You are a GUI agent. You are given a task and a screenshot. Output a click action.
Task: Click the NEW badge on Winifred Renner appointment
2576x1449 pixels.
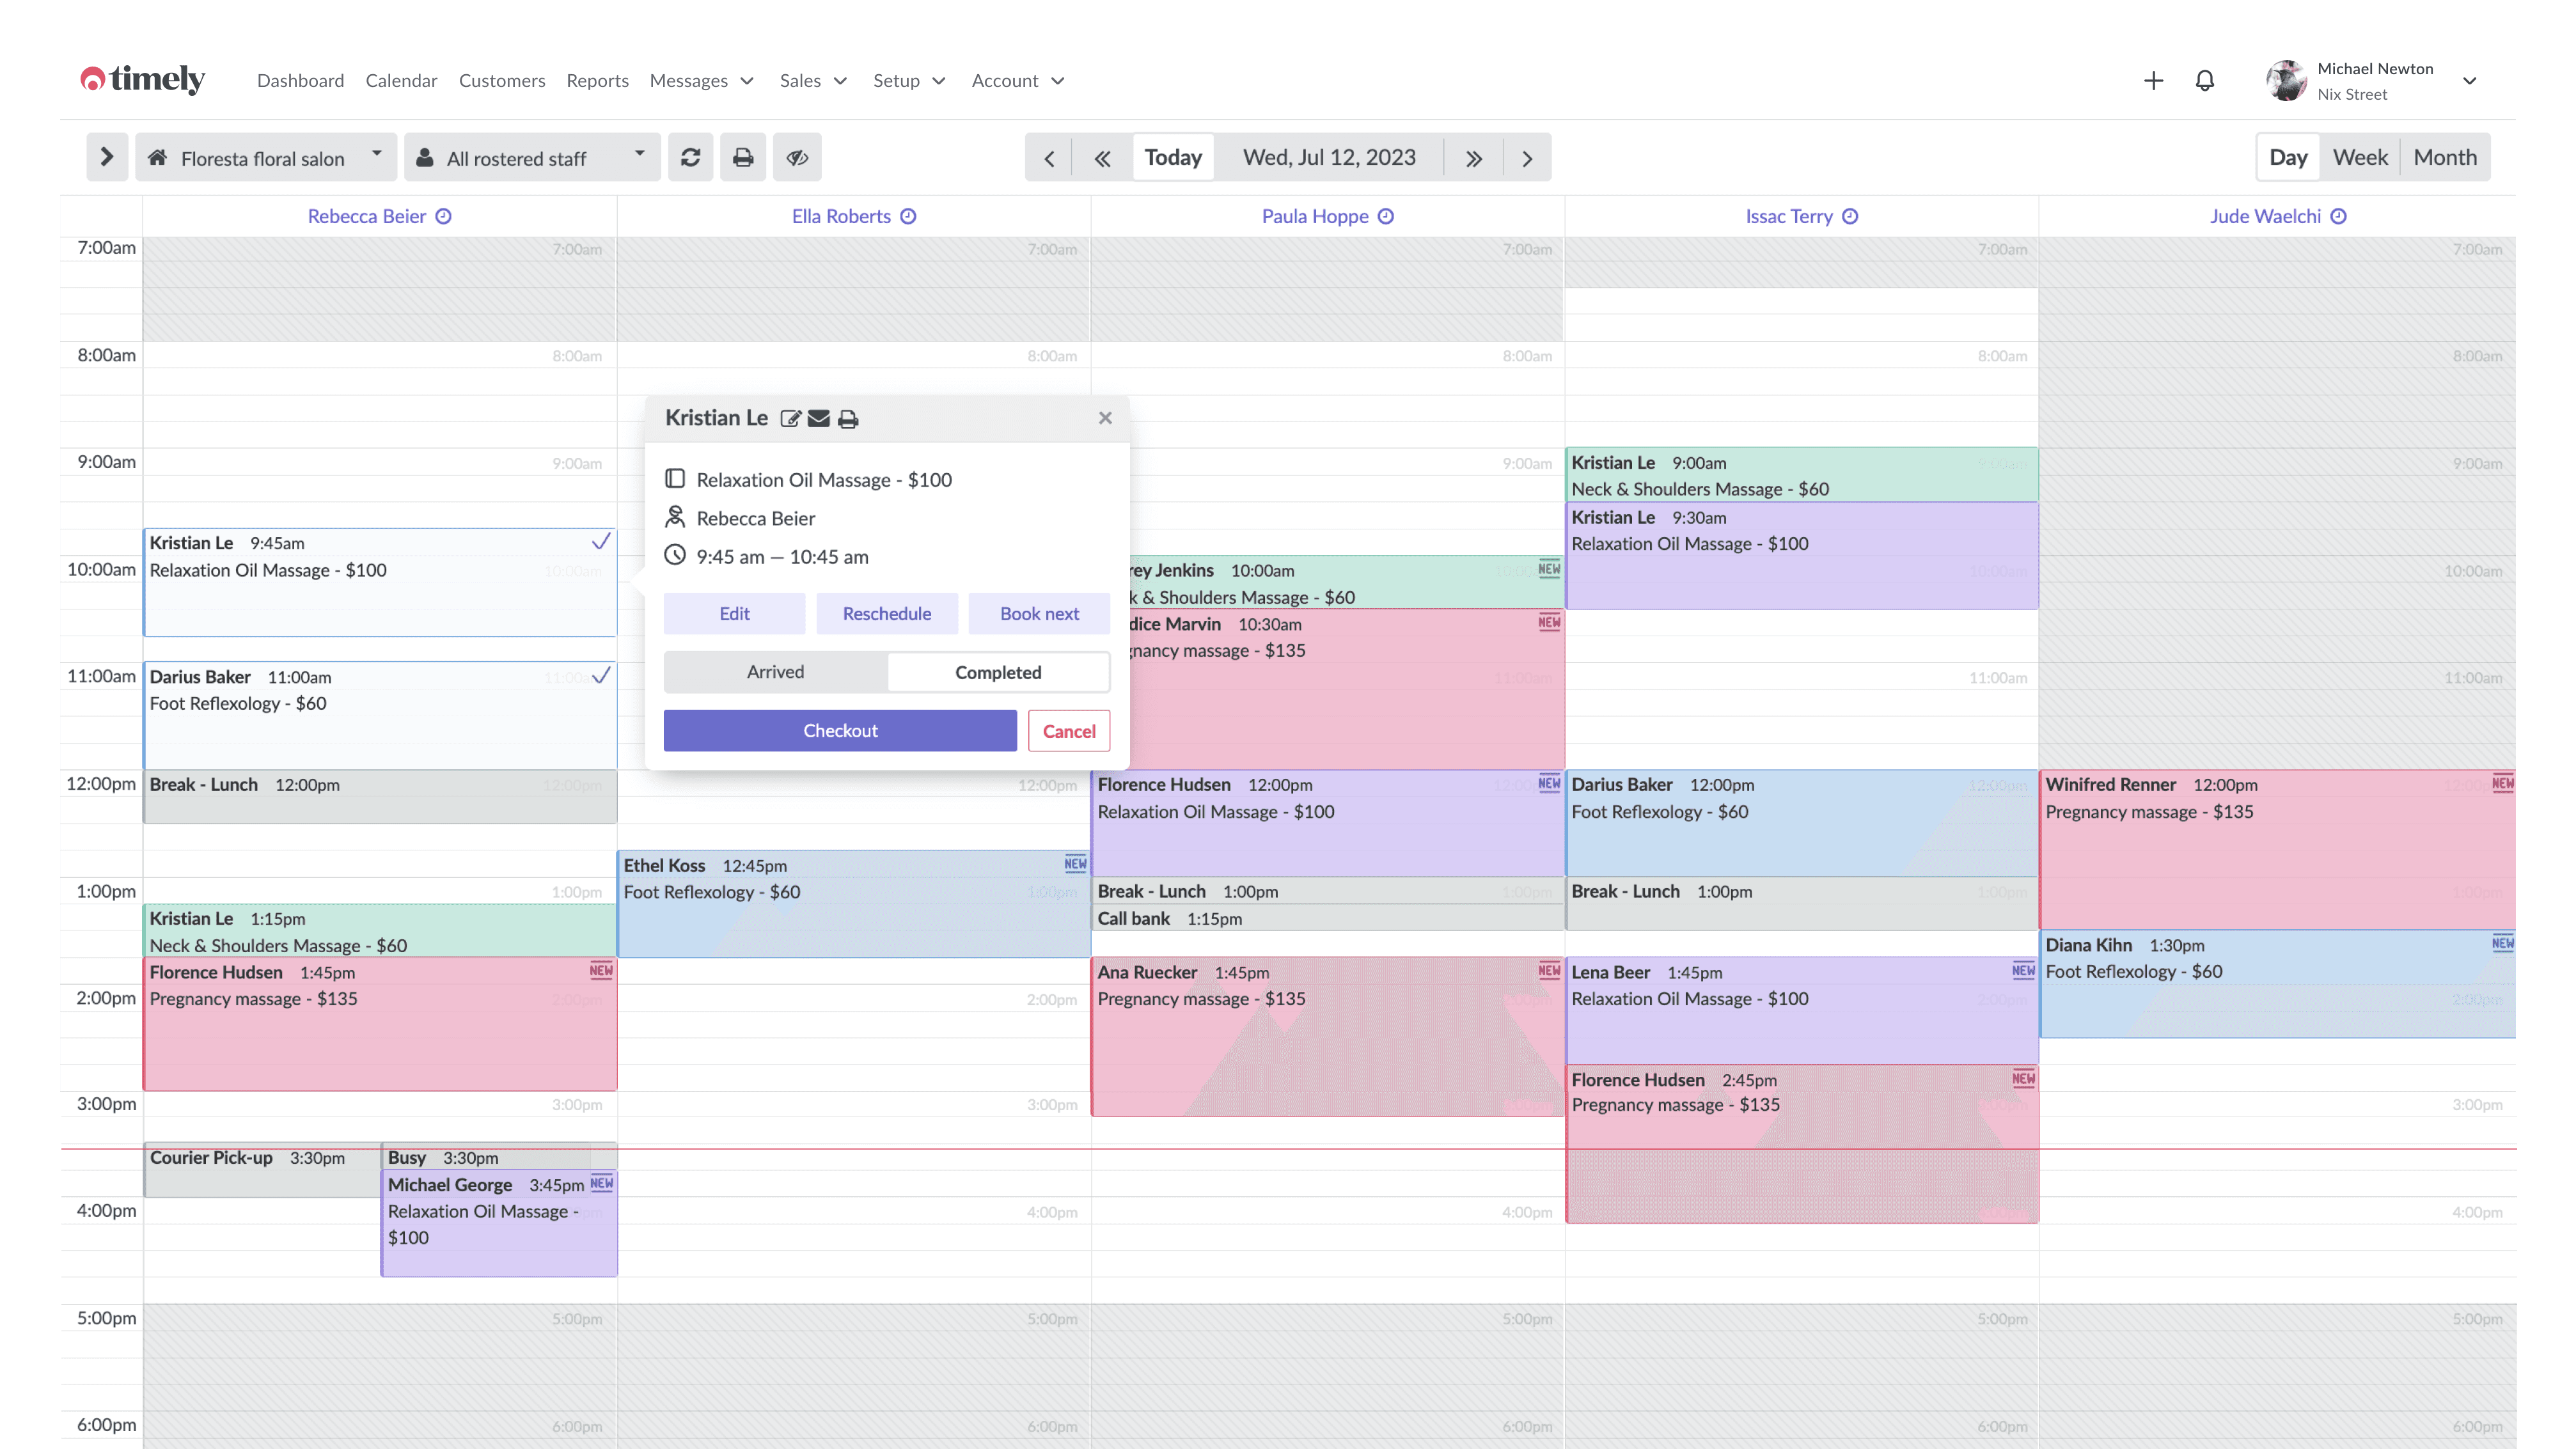(x=2503, y=783)
